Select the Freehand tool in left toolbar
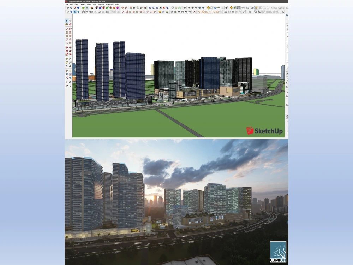Image resolution: width=353 pixels, height=265 pixels. click(70, 29)
